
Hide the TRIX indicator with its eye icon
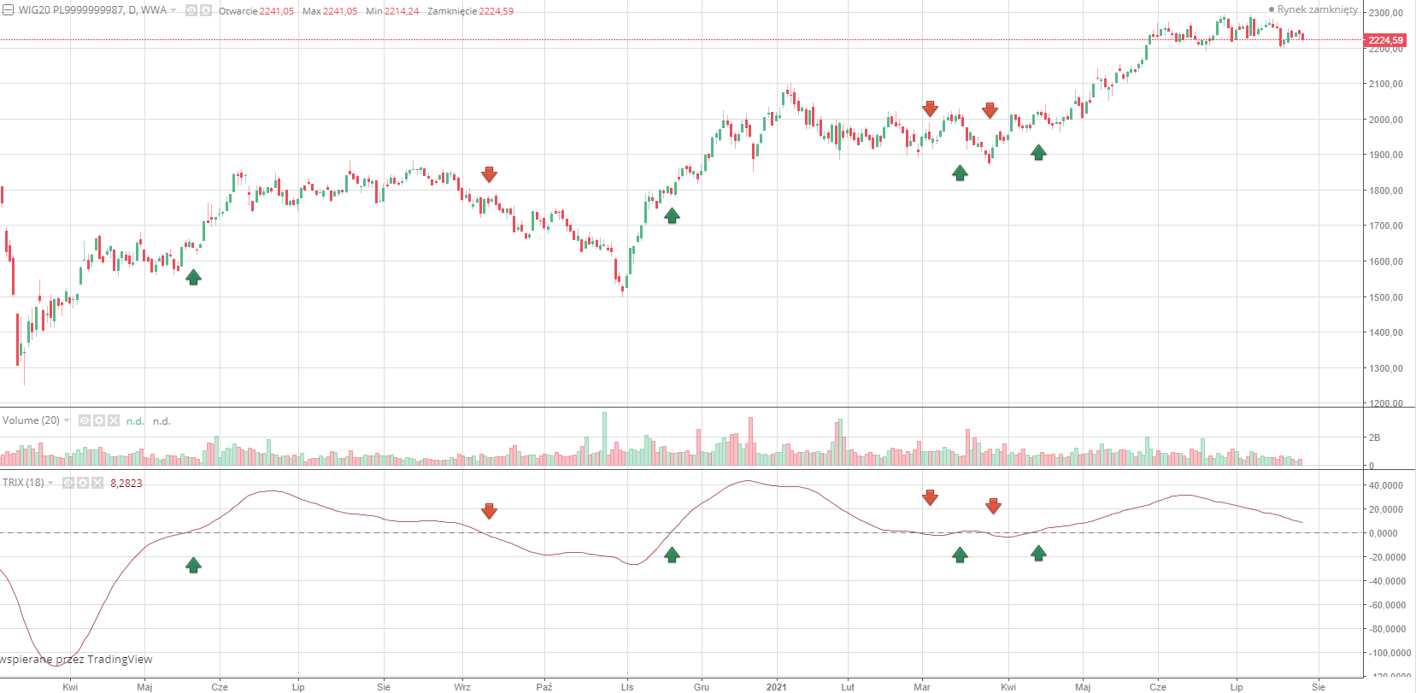(68, 483)
